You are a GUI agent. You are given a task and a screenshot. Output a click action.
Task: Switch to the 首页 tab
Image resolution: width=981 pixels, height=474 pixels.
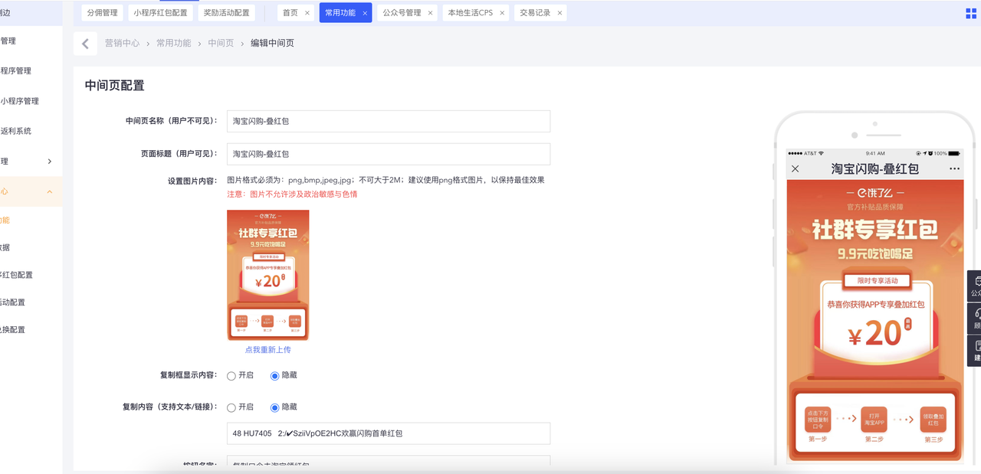point(290,13)
